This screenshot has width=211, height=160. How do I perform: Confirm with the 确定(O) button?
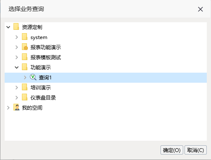[172, 150]
